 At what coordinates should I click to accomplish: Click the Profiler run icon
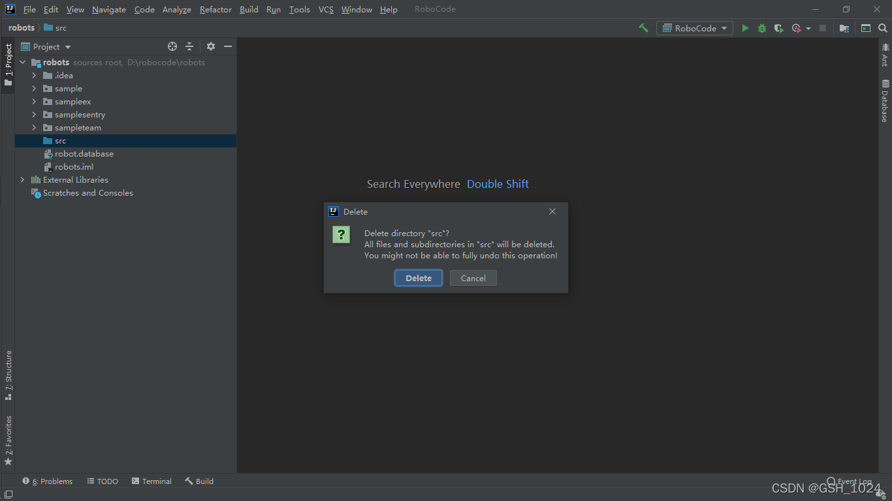click(x=797, y=28)
